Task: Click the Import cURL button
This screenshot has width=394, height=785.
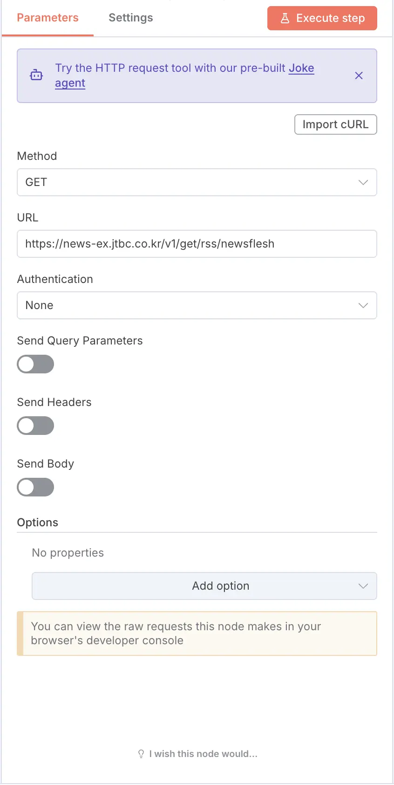Action: (335, 124)
